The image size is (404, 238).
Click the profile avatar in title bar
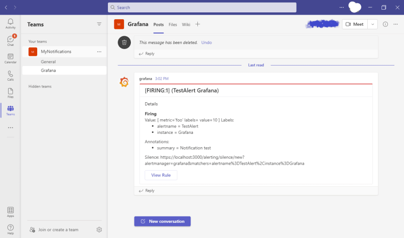tap(355, 7)
